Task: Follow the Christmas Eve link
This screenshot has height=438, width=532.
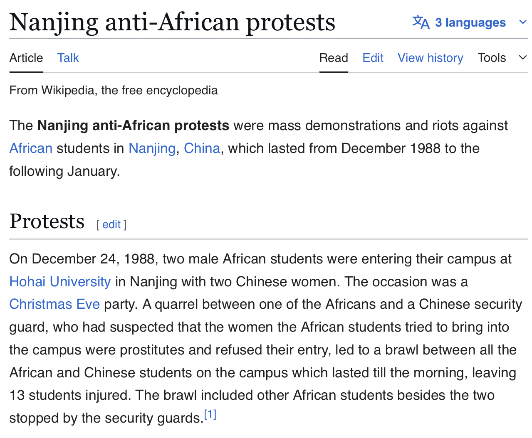Action: tap(54, 304)
